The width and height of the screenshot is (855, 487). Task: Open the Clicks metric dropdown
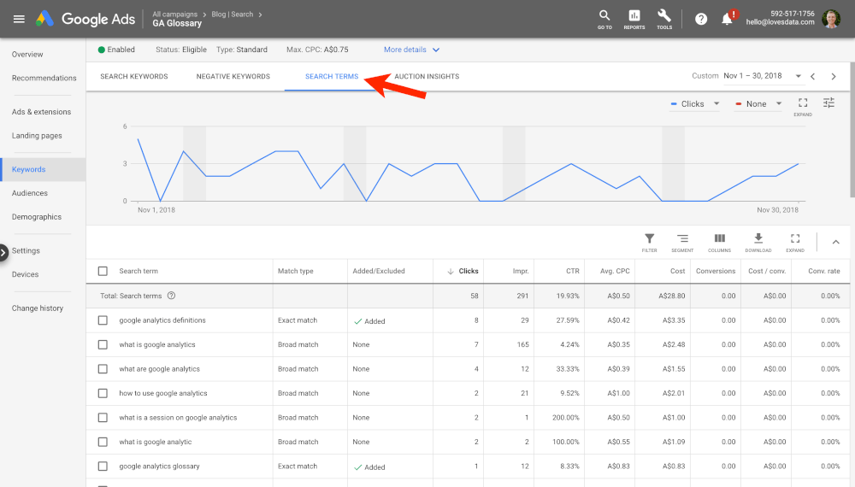coord(695,104)
